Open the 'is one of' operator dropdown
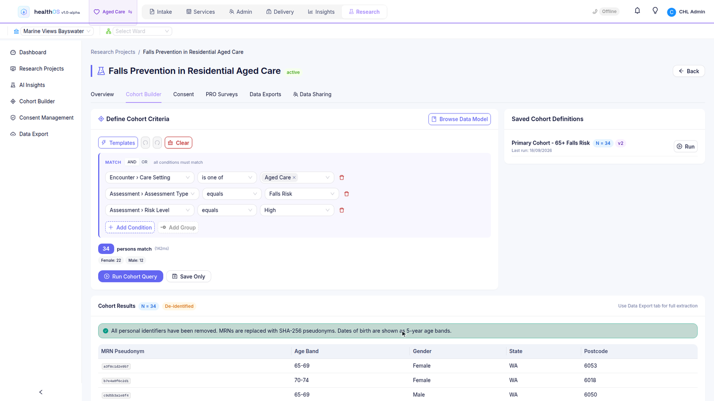 (x=227, y=177)
